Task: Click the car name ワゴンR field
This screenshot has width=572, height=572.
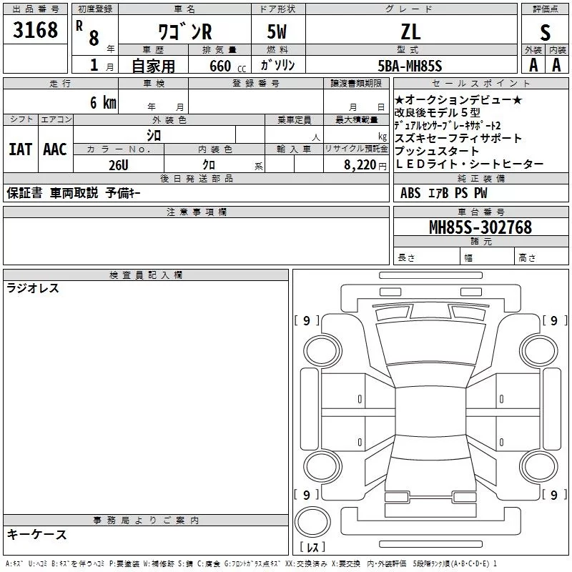Action: tap(184, 32)
